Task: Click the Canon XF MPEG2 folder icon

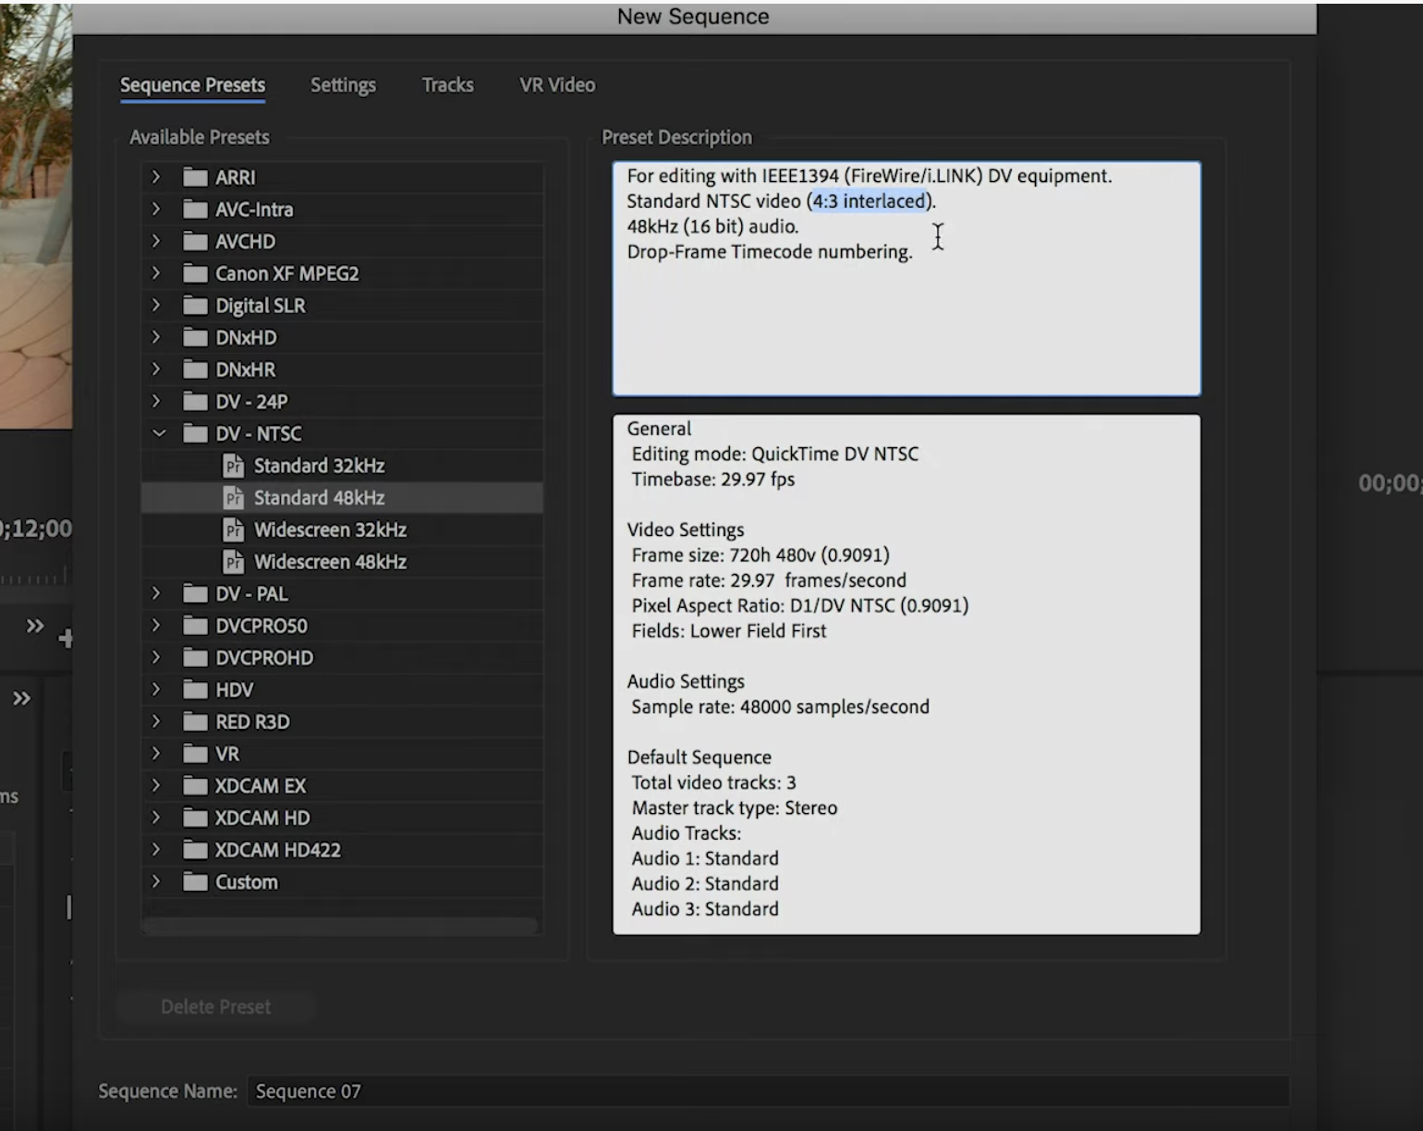Action: pyautogui.click(x=195, y=274)
